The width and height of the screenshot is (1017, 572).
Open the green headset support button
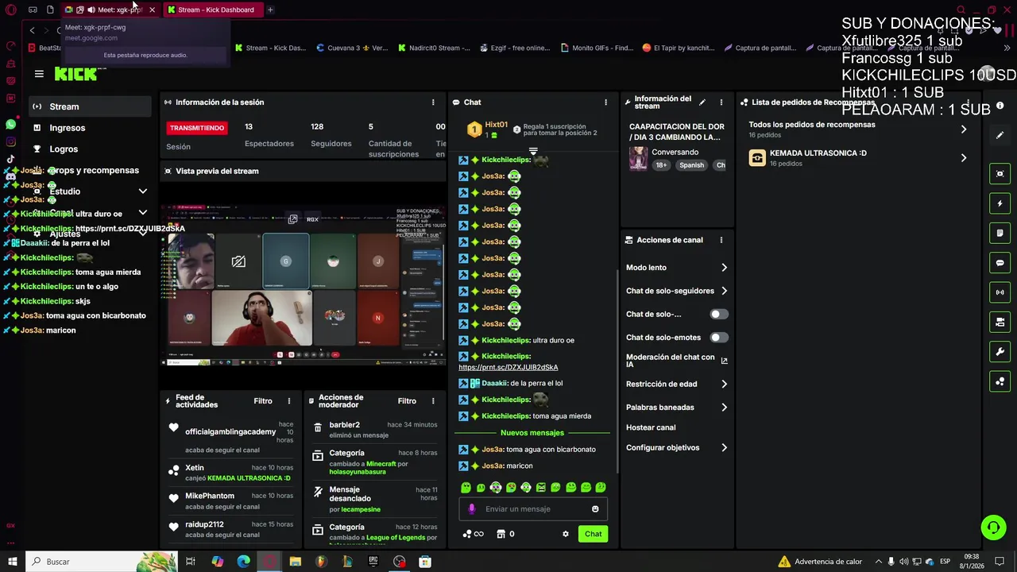(992, 528)
